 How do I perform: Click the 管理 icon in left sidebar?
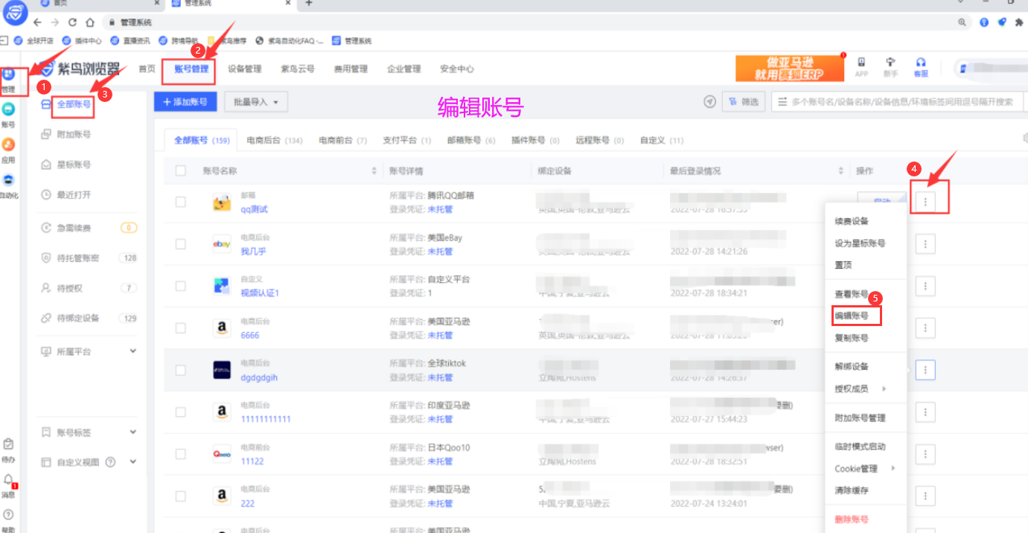coord(8,75)
